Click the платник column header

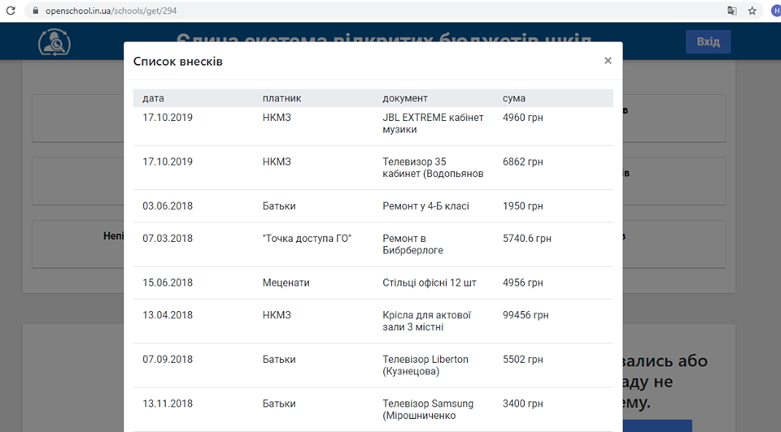tap(281, 98)
